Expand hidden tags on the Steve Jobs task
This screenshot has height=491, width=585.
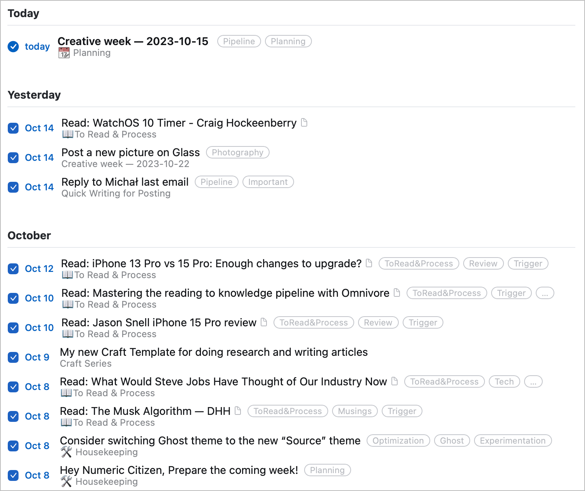533,382
